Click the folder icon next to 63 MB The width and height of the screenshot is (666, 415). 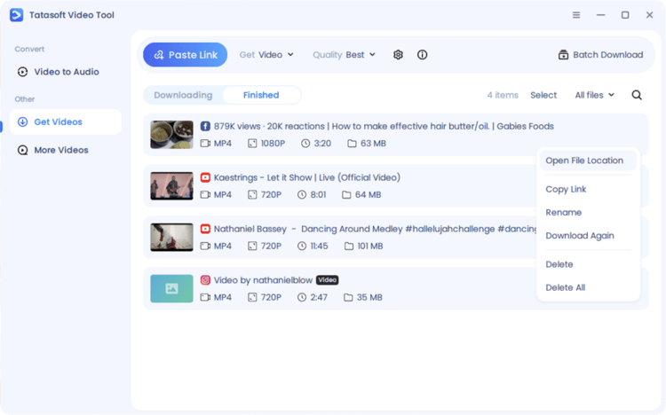(352, 144)
